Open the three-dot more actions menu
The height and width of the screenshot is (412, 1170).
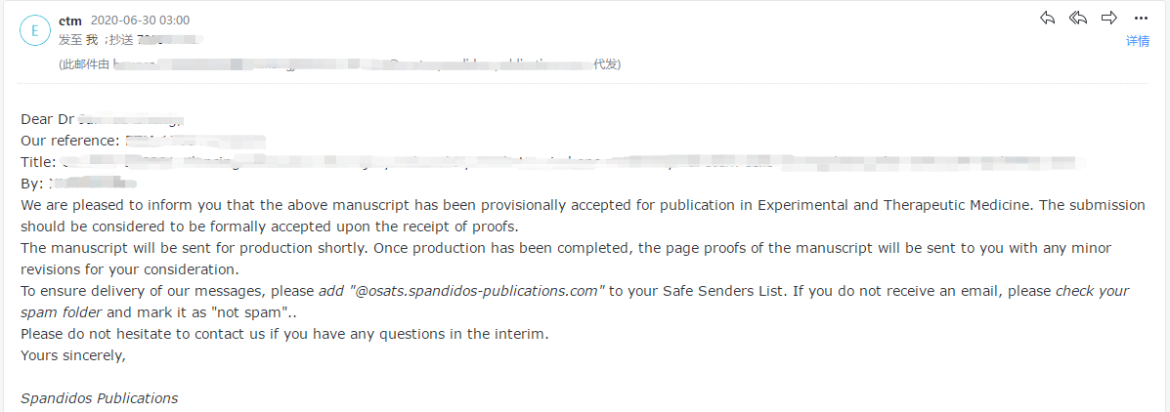point(1141,19)
